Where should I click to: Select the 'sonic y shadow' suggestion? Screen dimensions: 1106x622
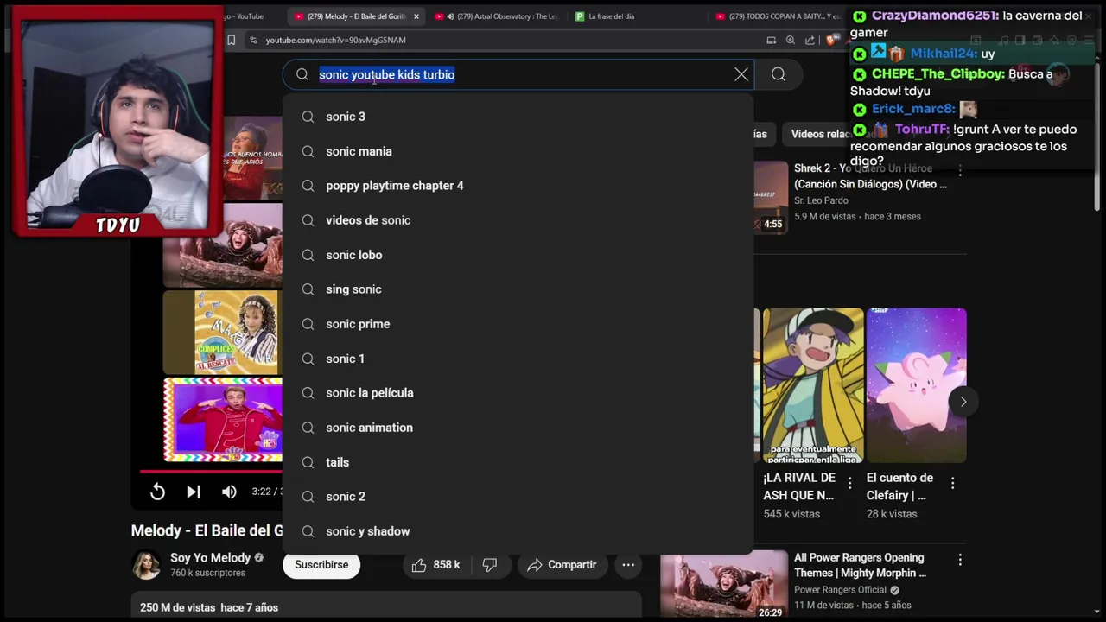[x=518, y=531]
